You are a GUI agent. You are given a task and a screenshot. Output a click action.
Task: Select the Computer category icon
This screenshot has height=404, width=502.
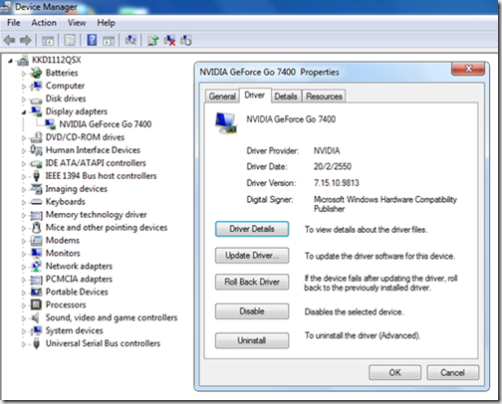pyautogui.click(x=36, y=86)
